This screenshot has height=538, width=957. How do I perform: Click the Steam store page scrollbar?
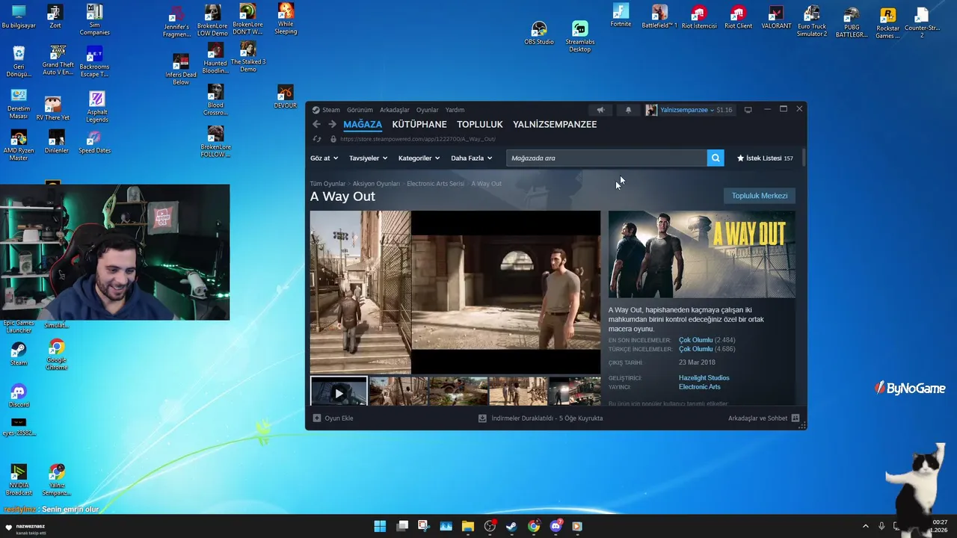coord(804,158)
